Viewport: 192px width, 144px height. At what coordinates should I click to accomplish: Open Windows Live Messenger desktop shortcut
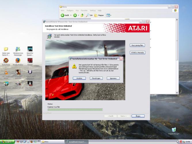click(18, 50)
